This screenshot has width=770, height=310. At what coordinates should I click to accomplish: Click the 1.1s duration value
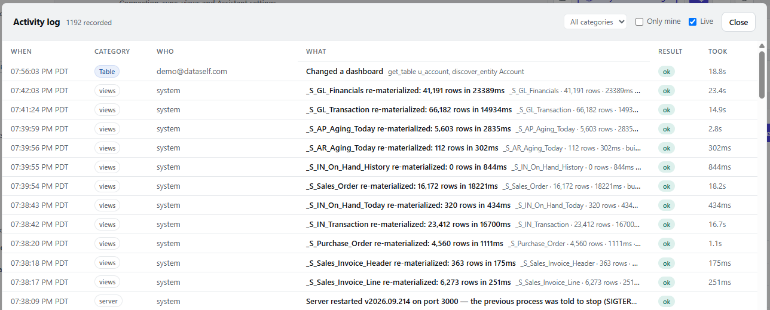click(x=715, y=244)
